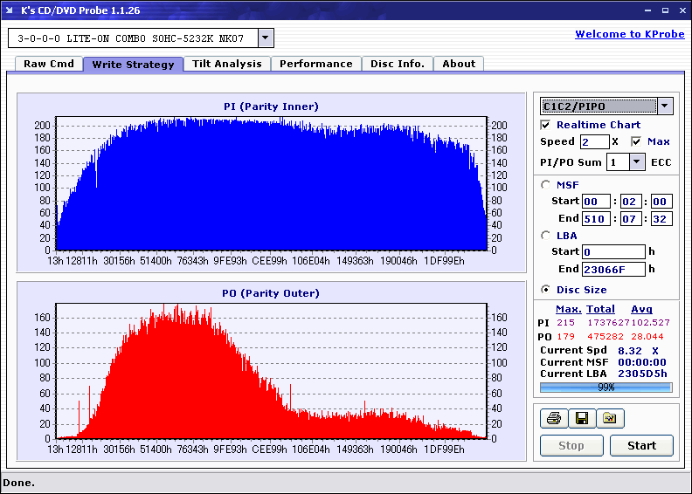Open the PI/PO Sum dropdown

point(636,161)
